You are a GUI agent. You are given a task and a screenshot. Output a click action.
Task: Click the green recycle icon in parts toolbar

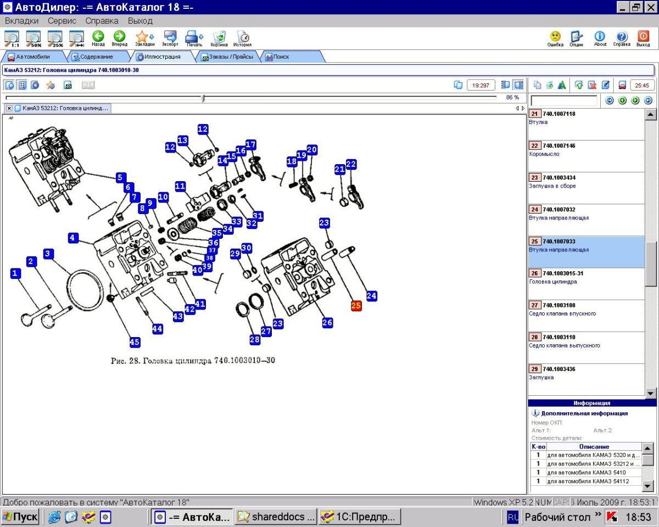(550, 85)
